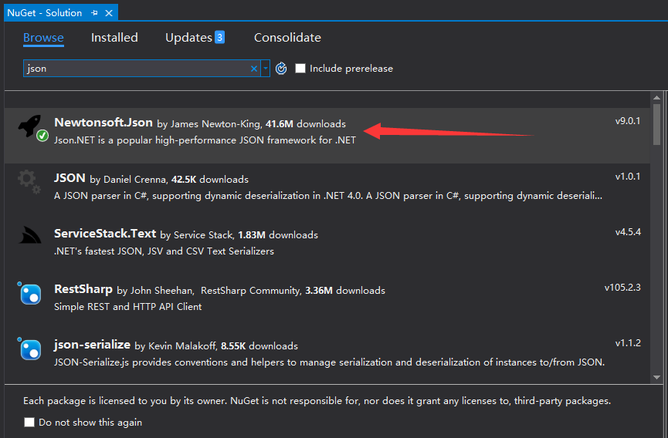This screenshot has height=438, width=668.
Task: Click the 1.83M downloads text
Action: click(278, 234)
